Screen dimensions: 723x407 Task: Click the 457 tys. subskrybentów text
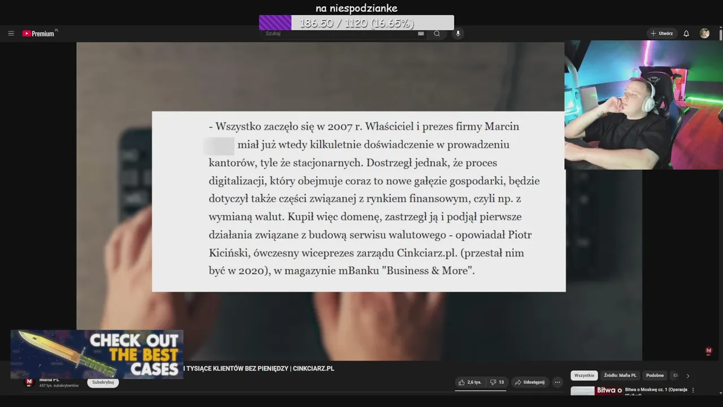[59, 386]
